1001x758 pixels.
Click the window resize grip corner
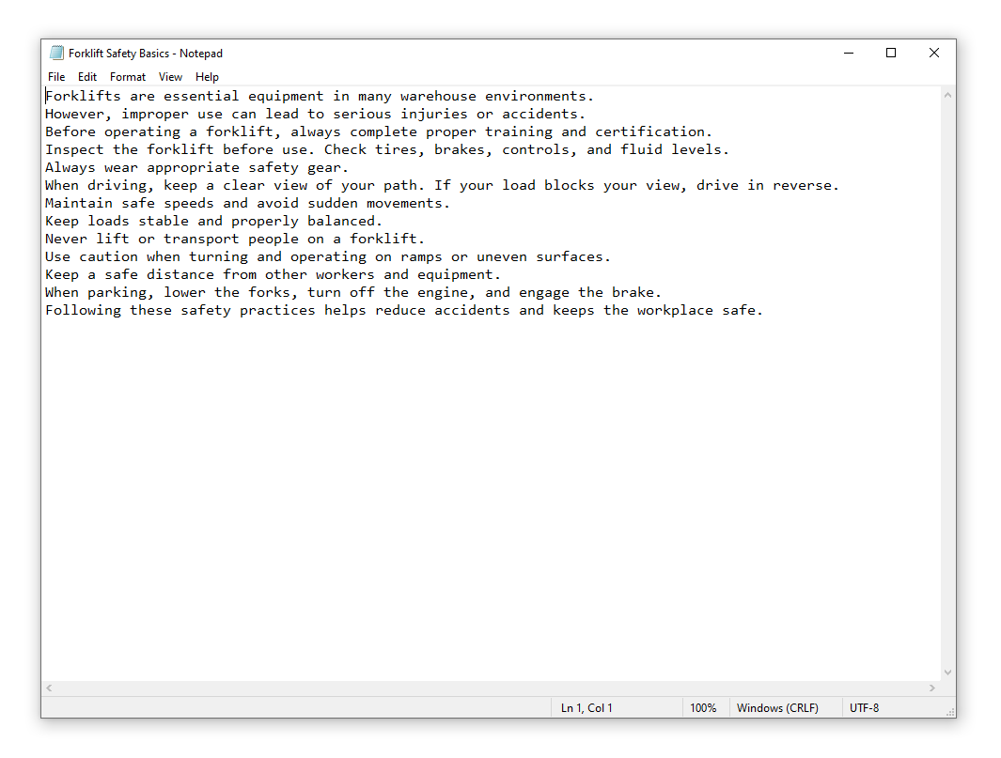point(950,712)
